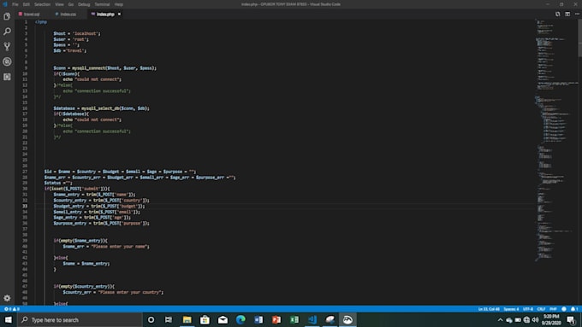Open the Terminal menu

point(102,4)
